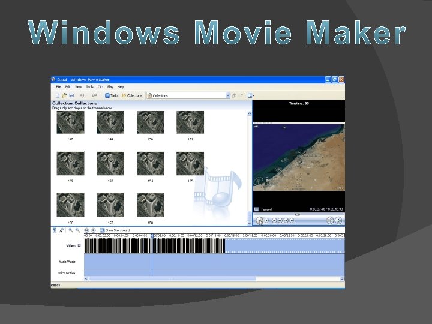Click the 'Ready' status bar text
432x324 pixels.
55,285
